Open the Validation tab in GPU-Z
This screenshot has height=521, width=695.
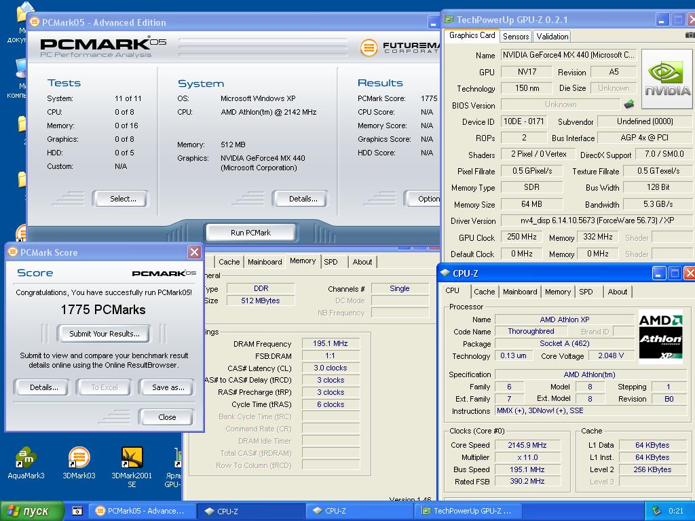[552, 37]
